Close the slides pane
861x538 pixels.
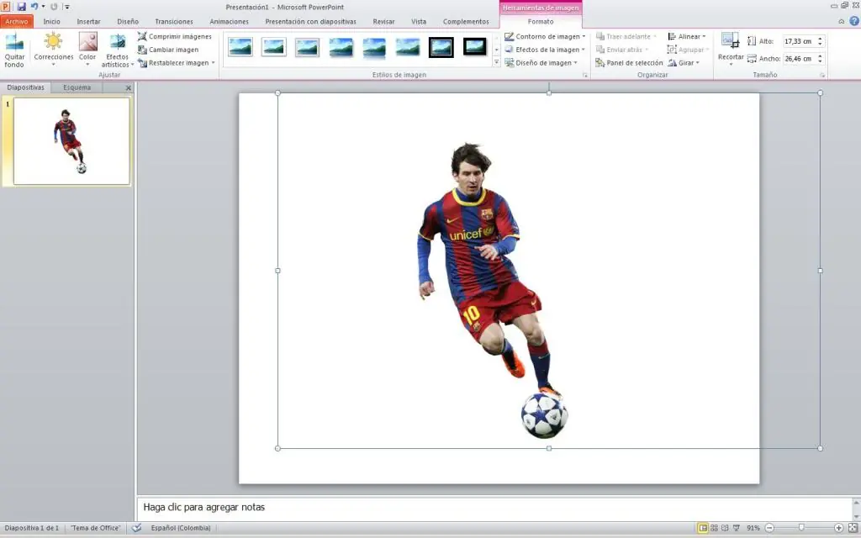point(129,87)
